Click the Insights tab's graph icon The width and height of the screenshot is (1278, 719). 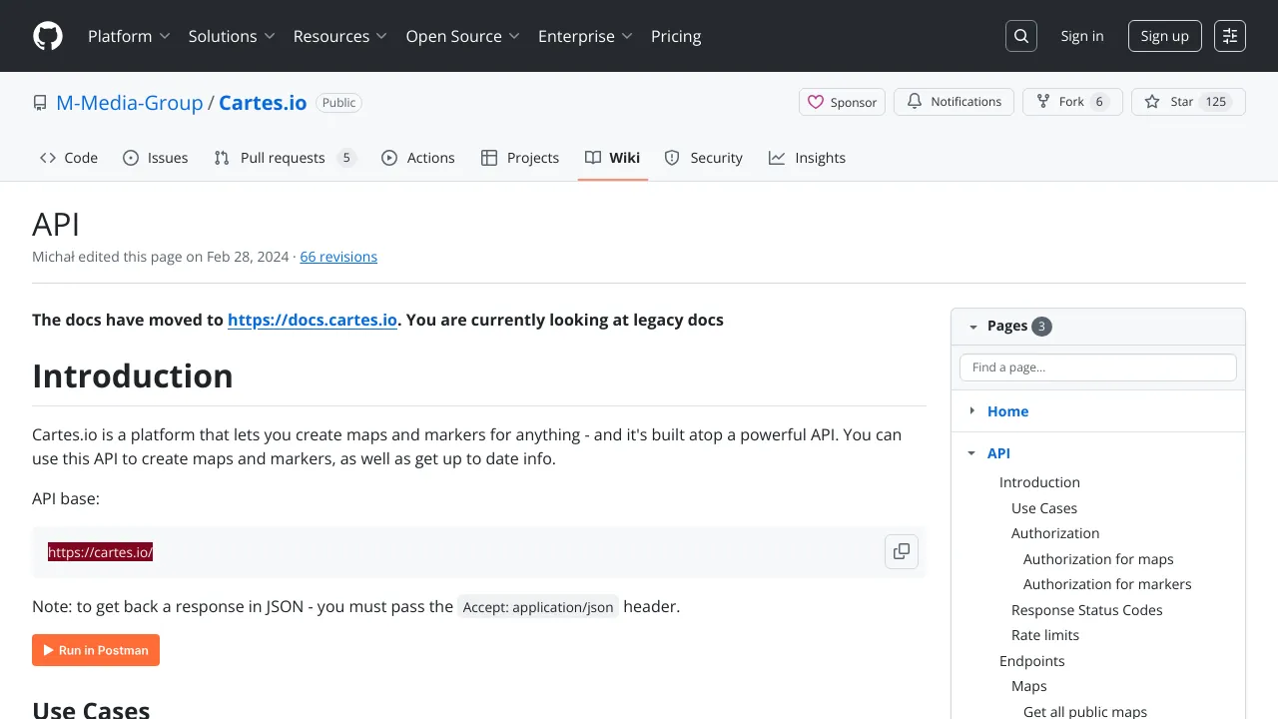777,158
